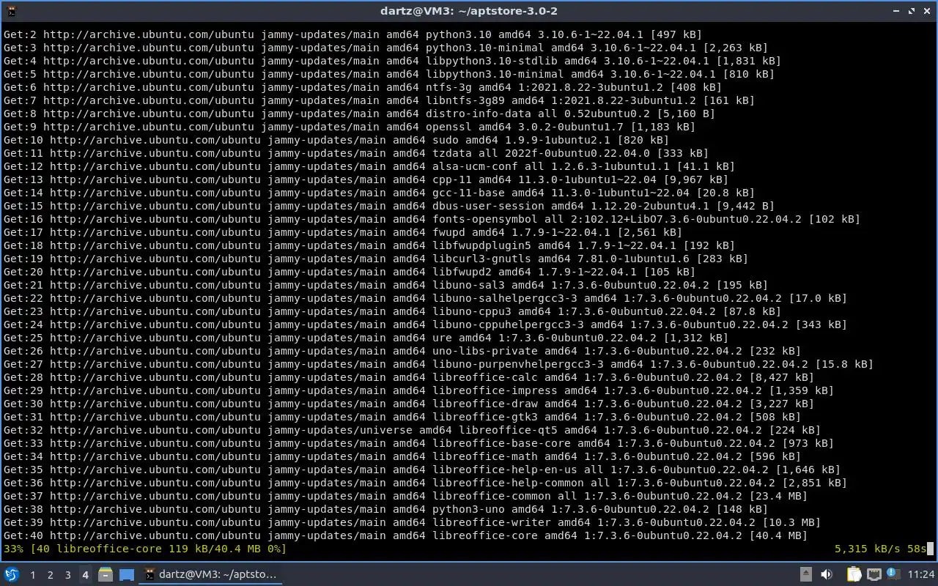
Task: Open the removable media eject icon
Action: [x=805, y=575]
